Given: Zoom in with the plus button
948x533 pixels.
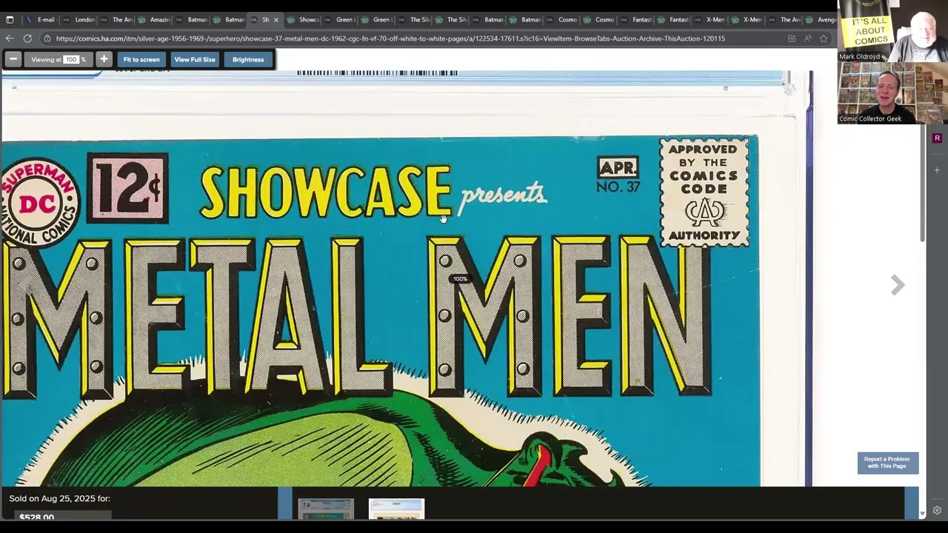Looking at the screenshot, I should click(x=104, y=59).
